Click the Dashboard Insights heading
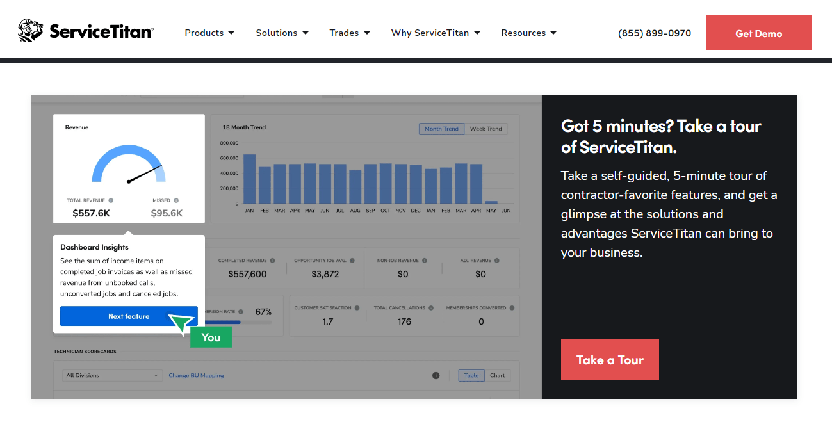This screenshot has height=445, width=832. coord(94,247)
